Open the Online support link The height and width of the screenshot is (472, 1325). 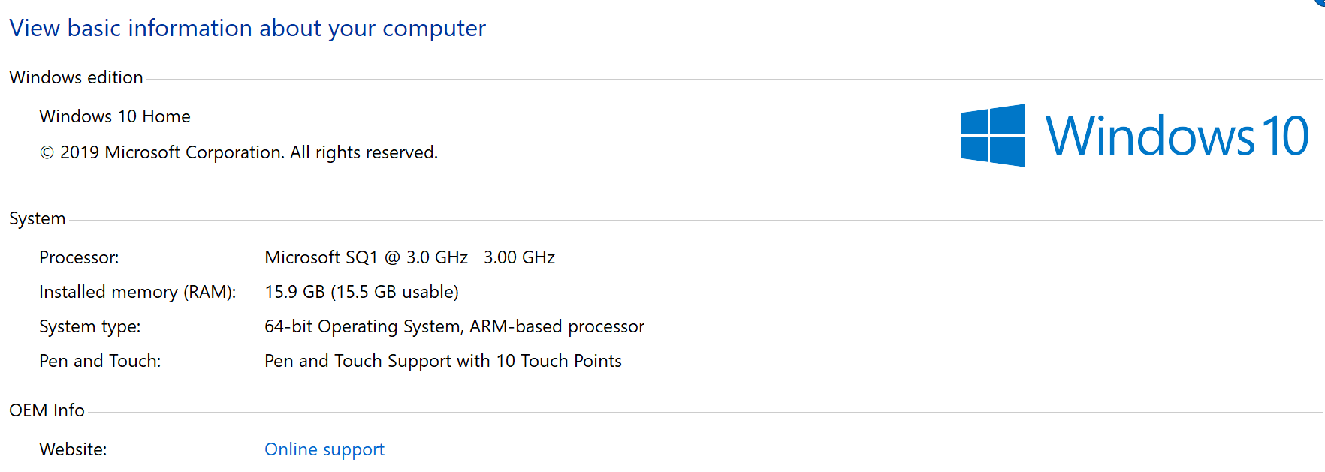(x=324, y=449)
